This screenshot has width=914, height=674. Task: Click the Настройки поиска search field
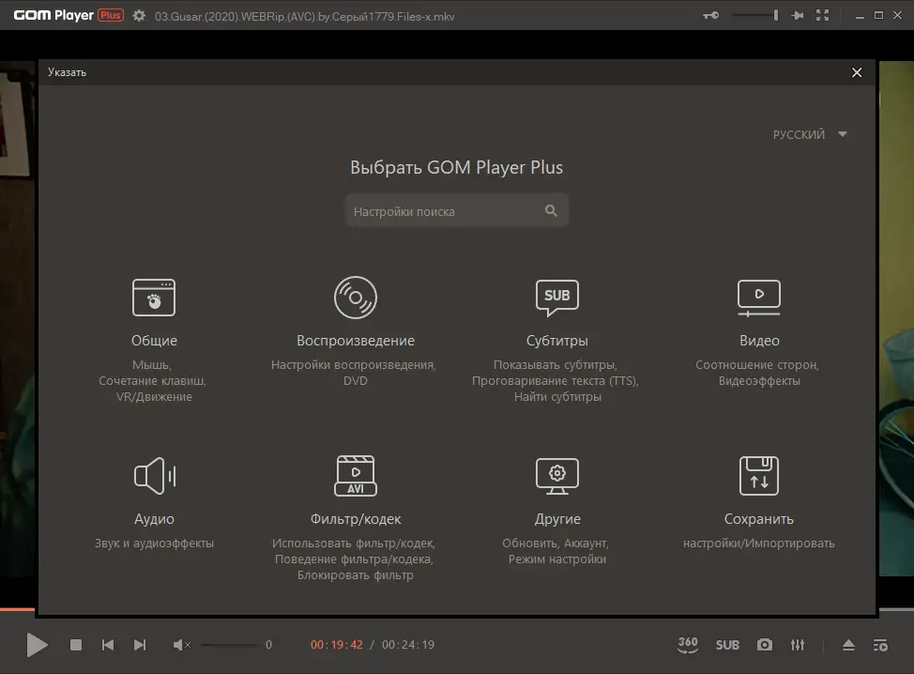[457, 210]
